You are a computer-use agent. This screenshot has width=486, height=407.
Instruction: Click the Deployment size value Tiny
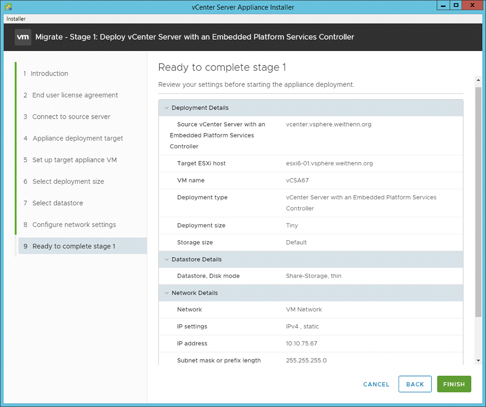[x=292, y=226]
